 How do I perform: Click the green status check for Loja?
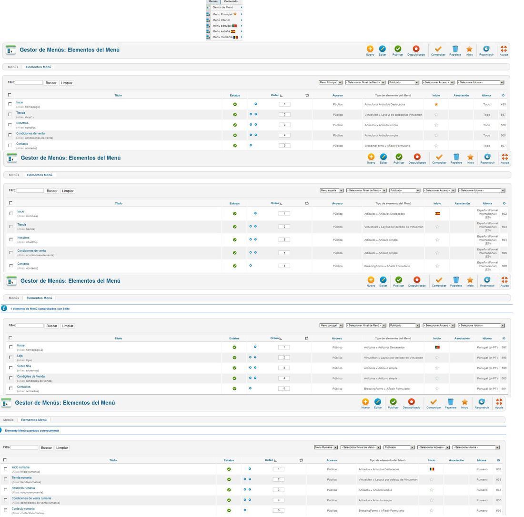(x=234, y=358)
